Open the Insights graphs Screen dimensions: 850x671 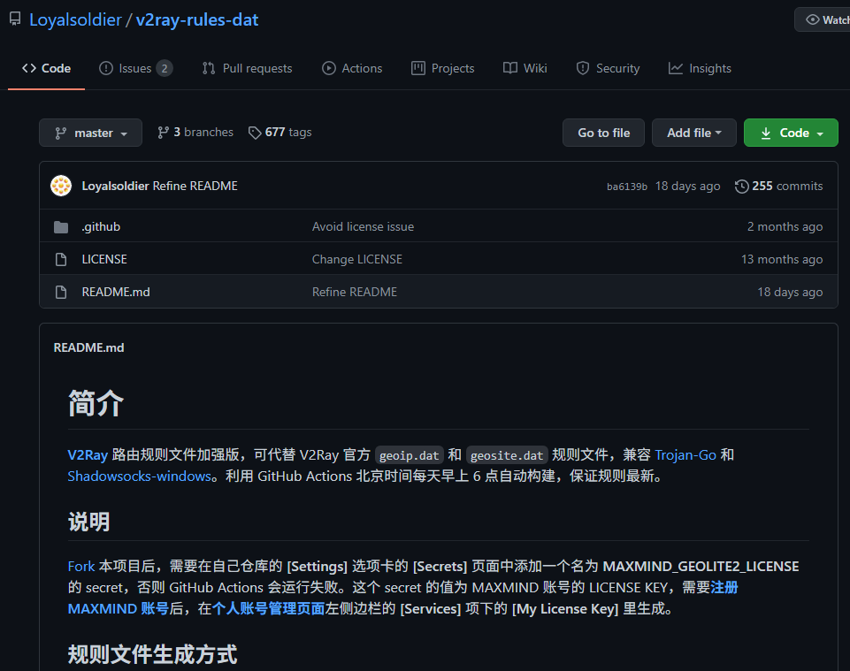tap(700, 68)
